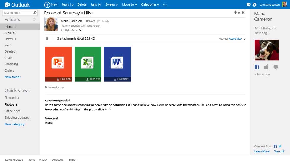290x163 pixels.
Task: Collapse the attachments Active View
Action: point(244,39)
